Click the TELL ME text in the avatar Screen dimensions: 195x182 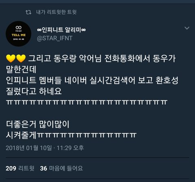[19, 35]
